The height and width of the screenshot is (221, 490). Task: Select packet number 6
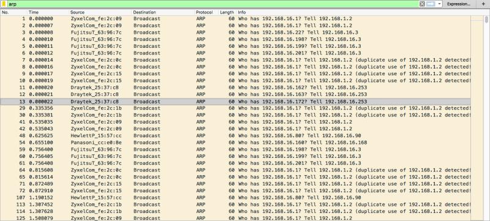tap(235, 53)
